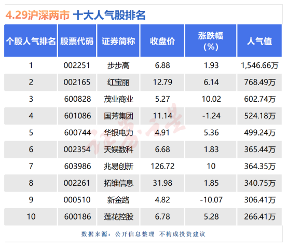
Task: Click change percent 1.83
Action: pyautogui.click(x=211, y=149)
